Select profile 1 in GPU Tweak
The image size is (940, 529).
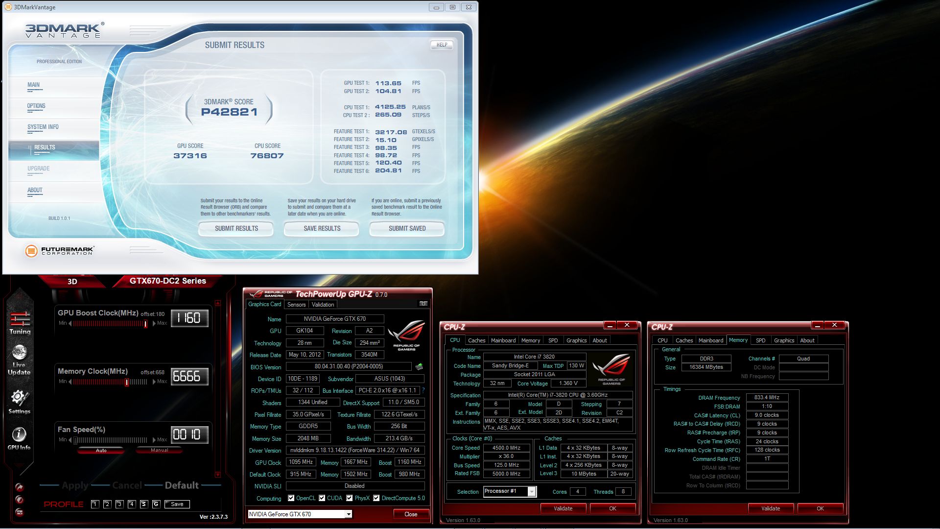tap(95, 504)
